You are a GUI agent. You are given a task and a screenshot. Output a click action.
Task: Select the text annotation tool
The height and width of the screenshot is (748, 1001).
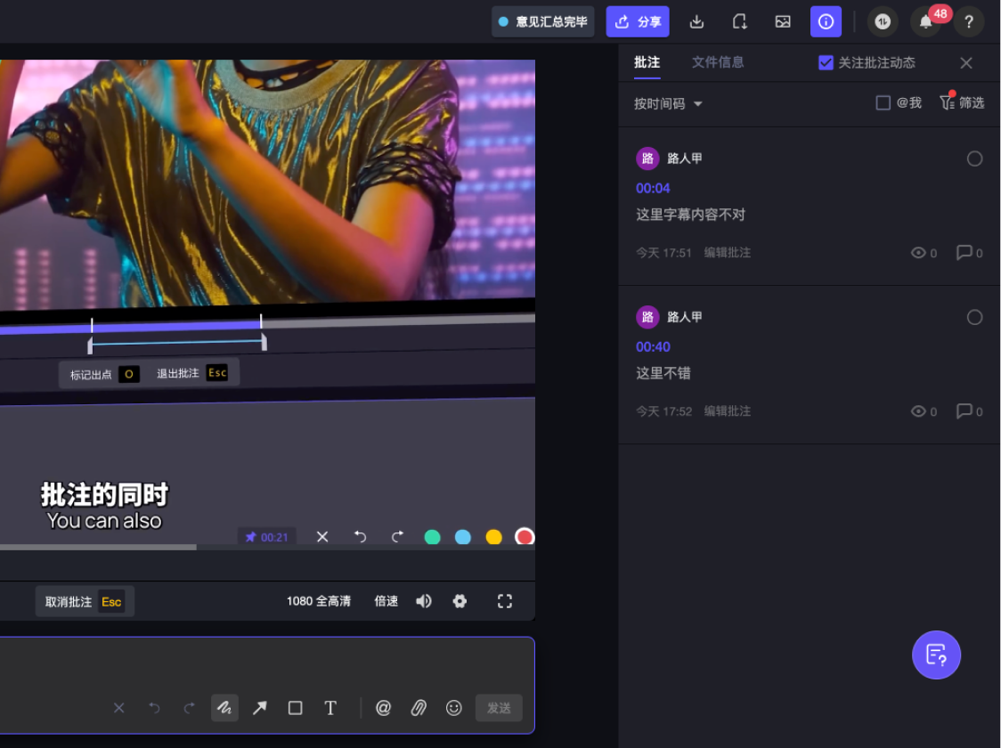(330, 708)
